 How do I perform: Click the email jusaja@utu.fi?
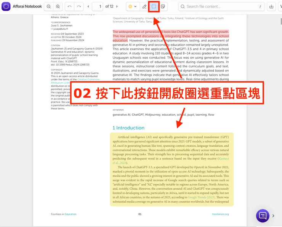point(61,29)
